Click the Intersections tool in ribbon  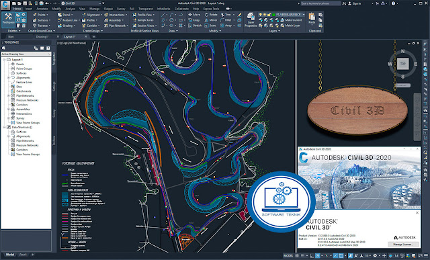point(116,15)
